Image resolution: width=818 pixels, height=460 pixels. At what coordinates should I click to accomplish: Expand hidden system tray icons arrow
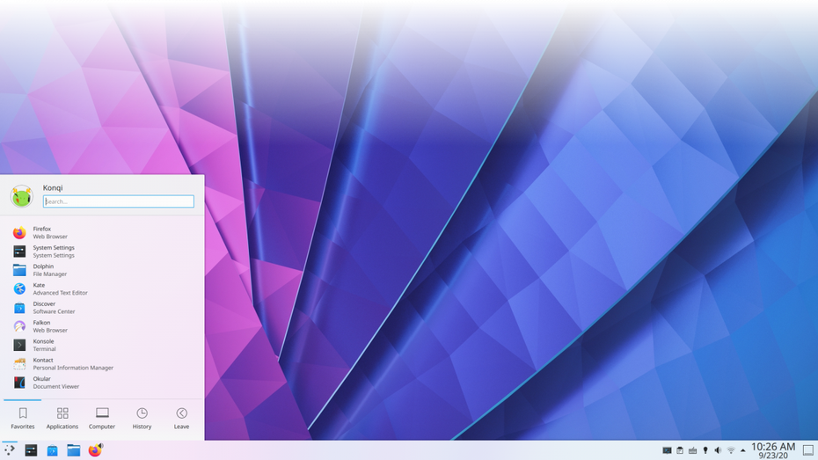tap(742, 450)
